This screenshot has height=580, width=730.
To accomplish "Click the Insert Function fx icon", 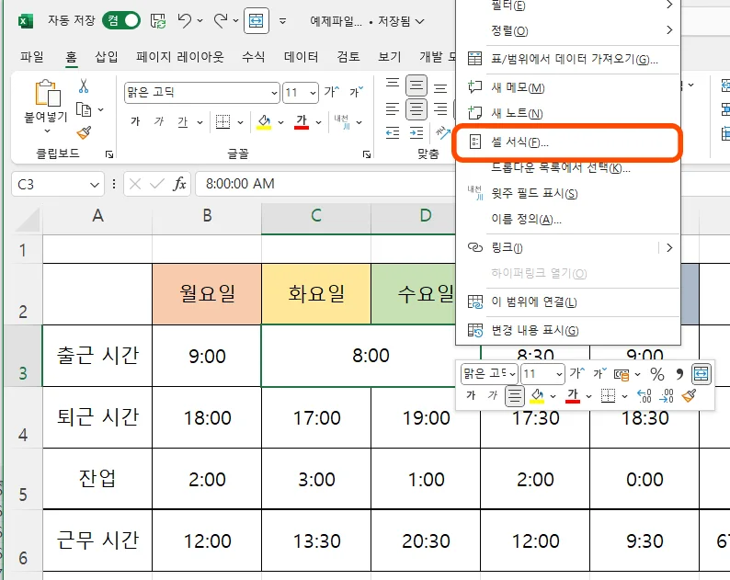I will pos(179,184).
